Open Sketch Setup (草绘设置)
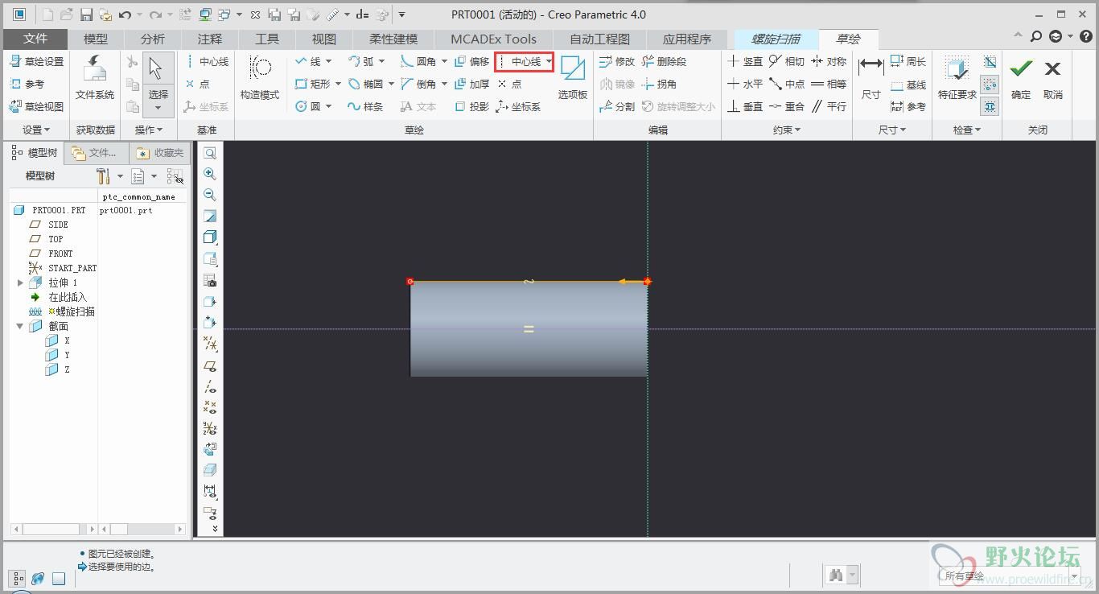 pos(36,61)
